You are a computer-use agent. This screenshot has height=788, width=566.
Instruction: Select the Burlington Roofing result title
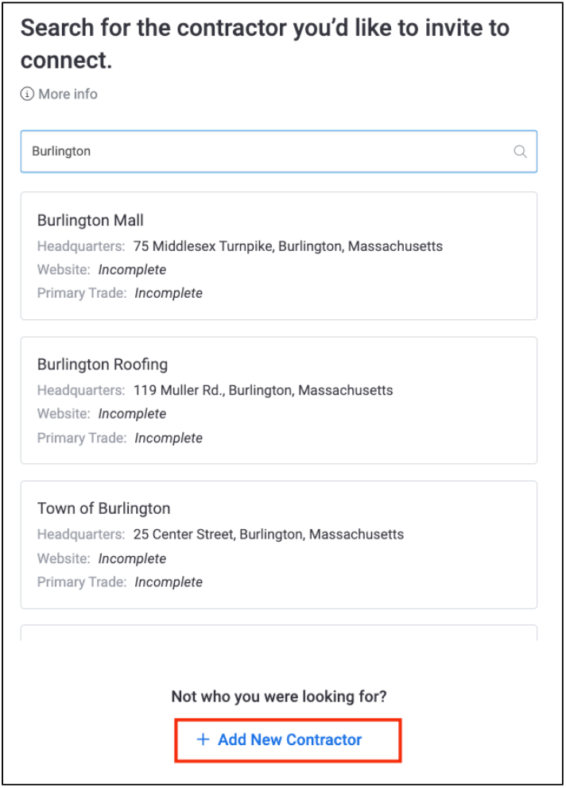point(103,365)
